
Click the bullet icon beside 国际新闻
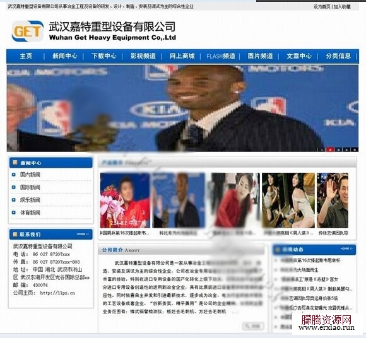tap(14, 187)
